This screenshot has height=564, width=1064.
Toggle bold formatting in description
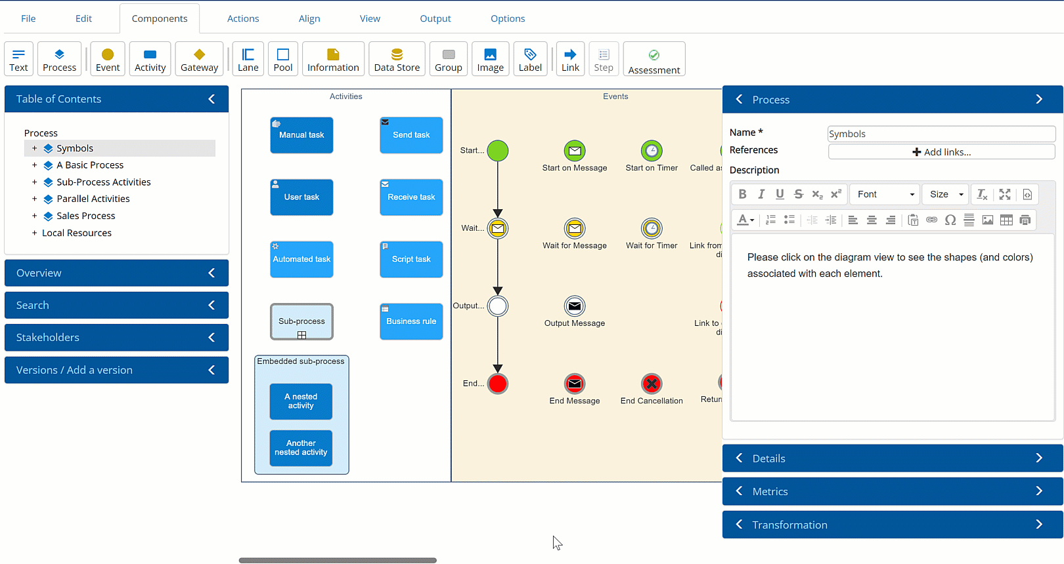(742, 194)
